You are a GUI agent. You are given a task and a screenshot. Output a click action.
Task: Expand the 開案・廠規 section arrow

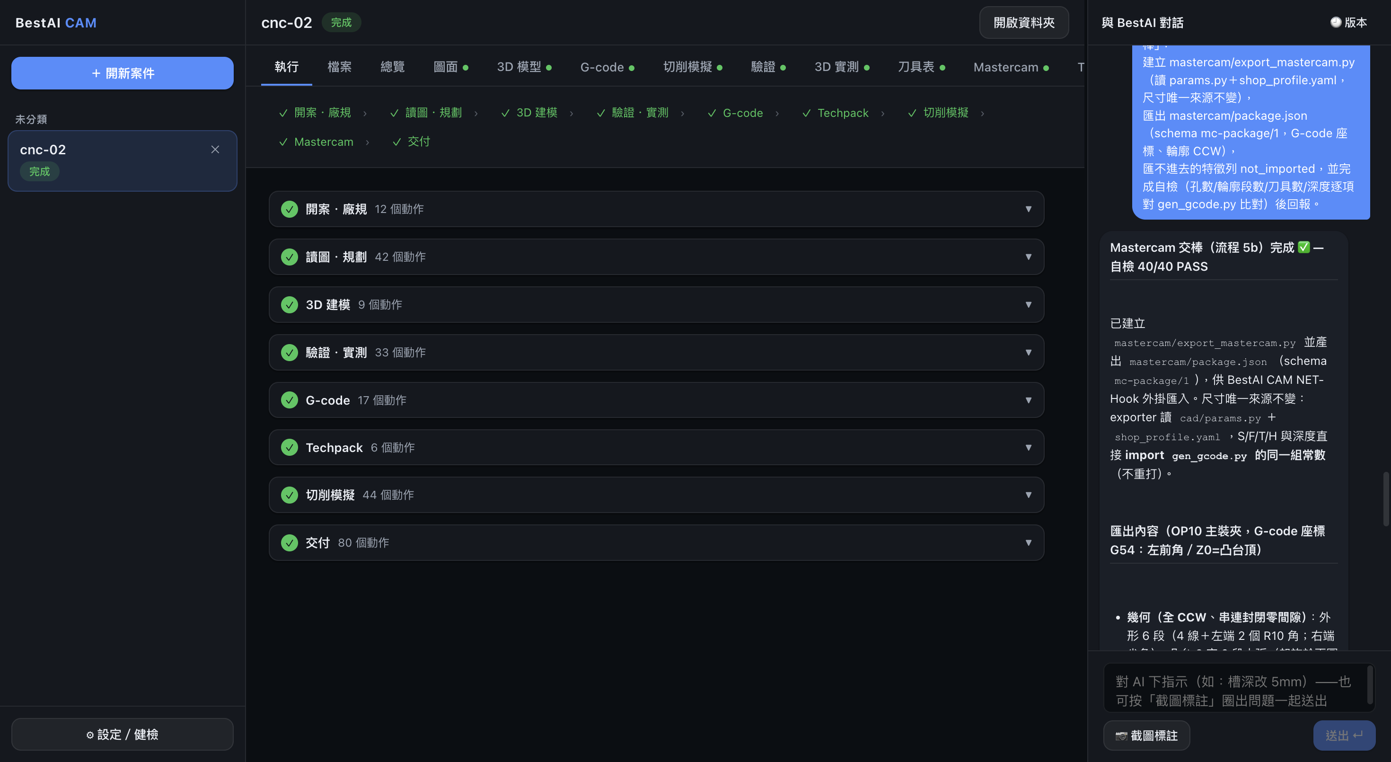click(x=1028, y=209)
